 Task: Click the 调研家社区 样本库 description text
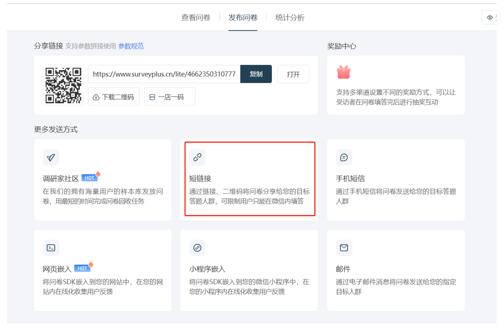pos(103,196)
